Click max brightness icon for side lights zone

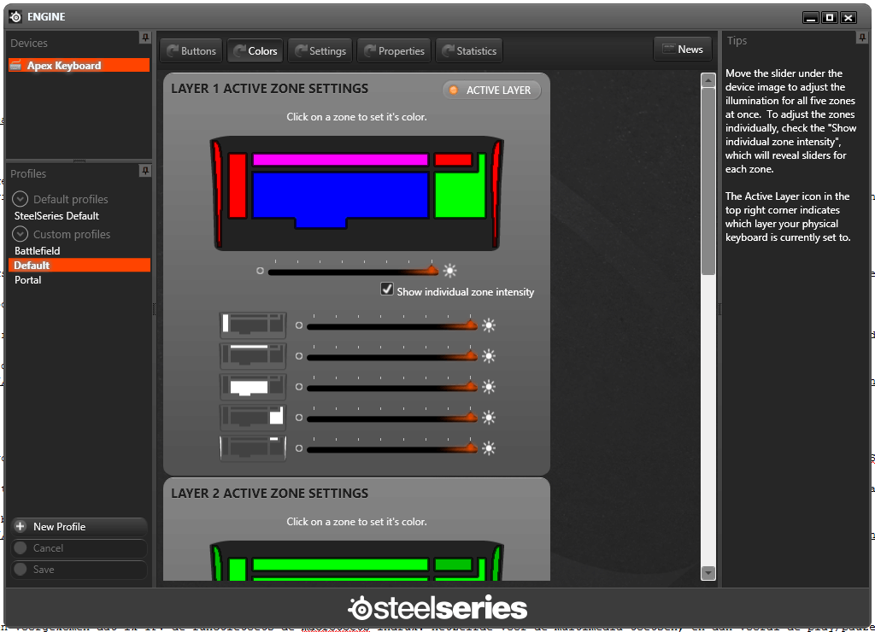[489, 448]
